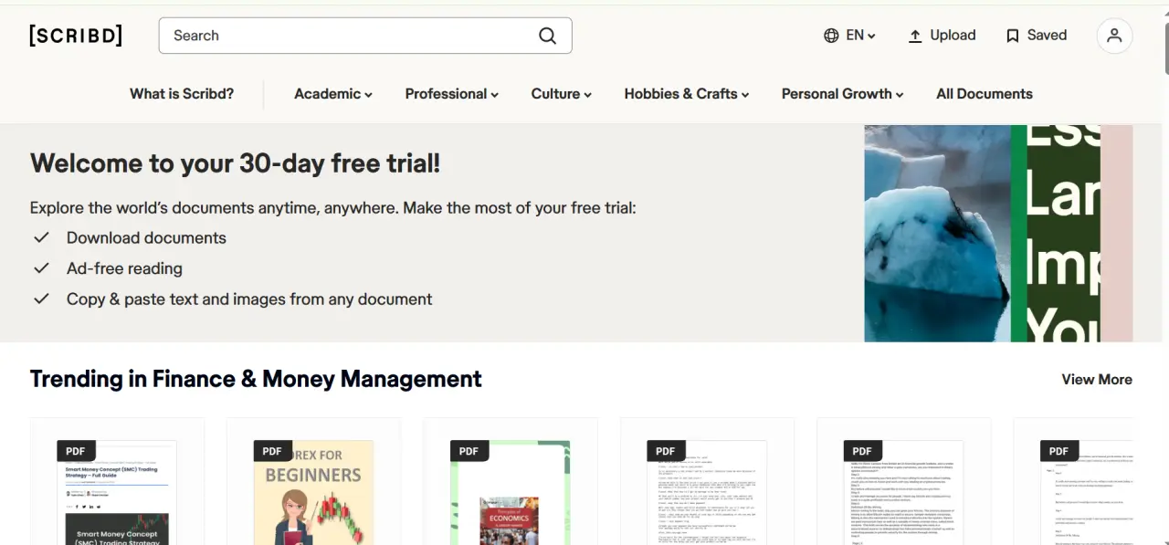Expand the Hobbies & Crafts menu
Viewport: 1169px width, 545px height.
[687, 94]
